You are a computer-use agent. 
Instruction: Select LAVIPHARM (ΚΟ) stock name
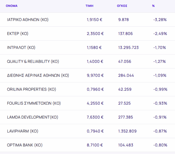22,131
